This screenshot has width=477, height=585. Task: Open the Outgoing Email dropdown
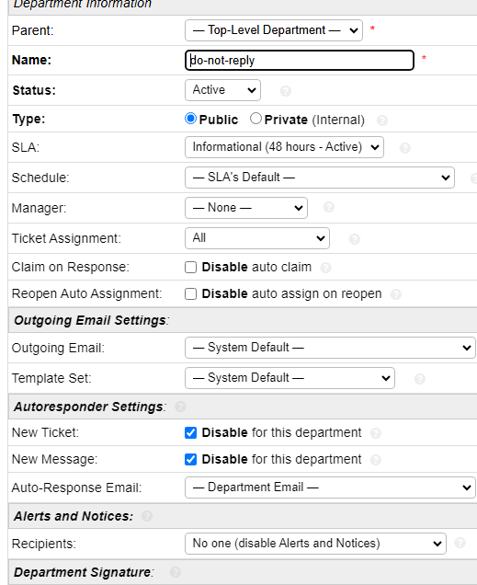330,348
